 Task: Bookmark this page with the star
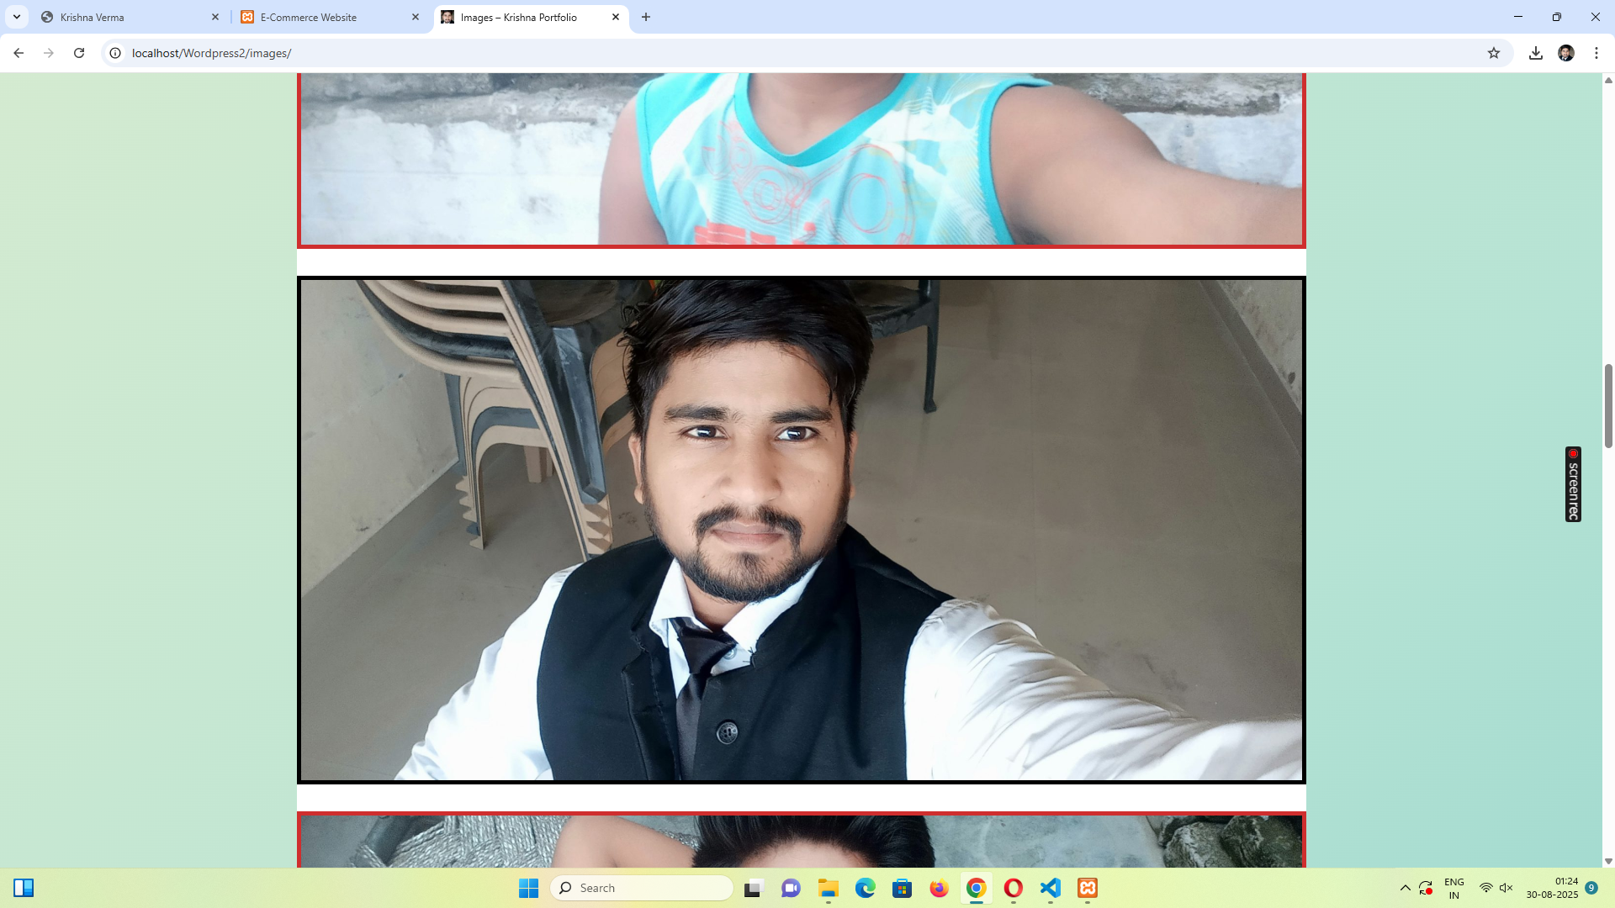(1494, 53)
